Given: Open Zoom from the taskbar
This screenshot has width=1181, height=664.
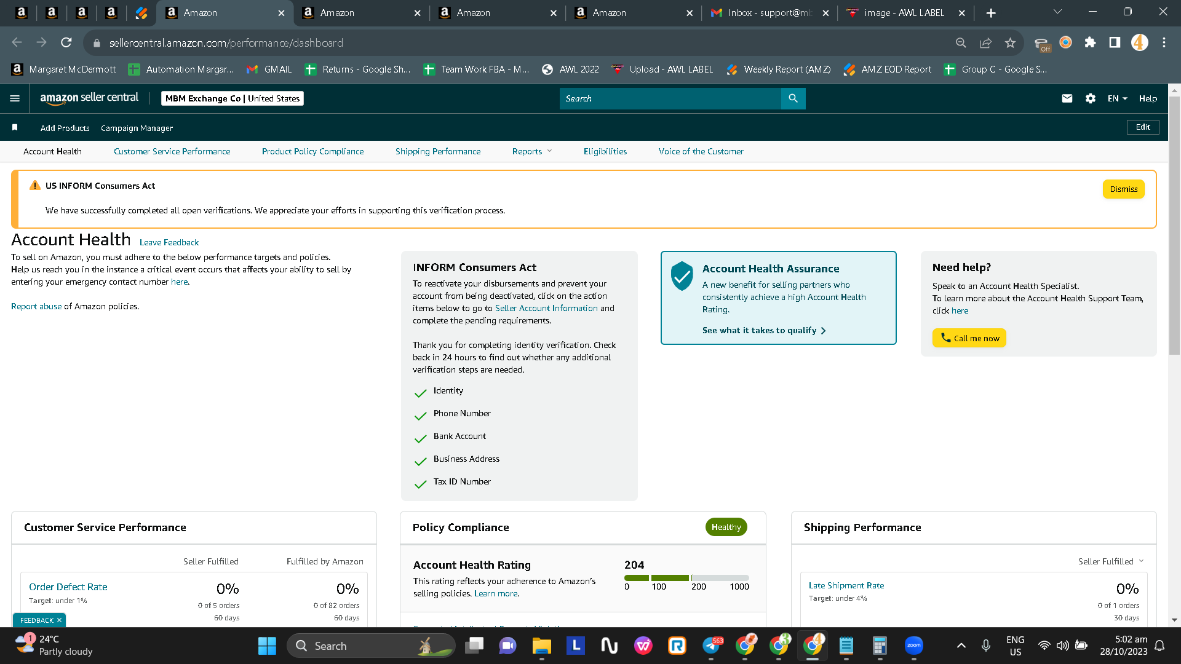Looking at the screenshot, I should (x=914, y=646).
